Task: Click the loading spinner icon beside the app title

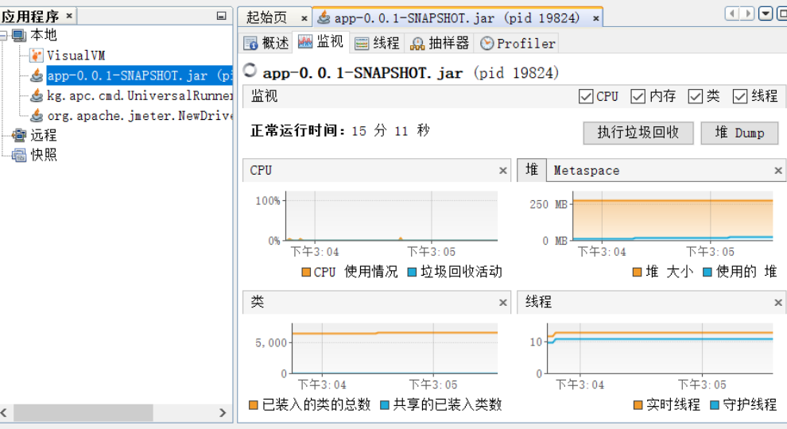Action: pyautogui.click(x=250, y=70)
